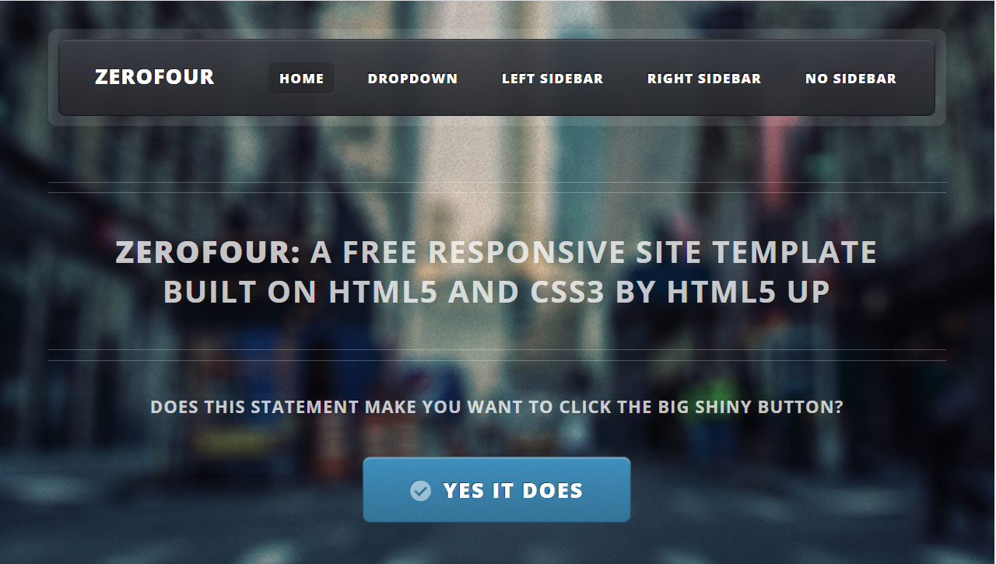Click the double divider line above the headline

497,187
